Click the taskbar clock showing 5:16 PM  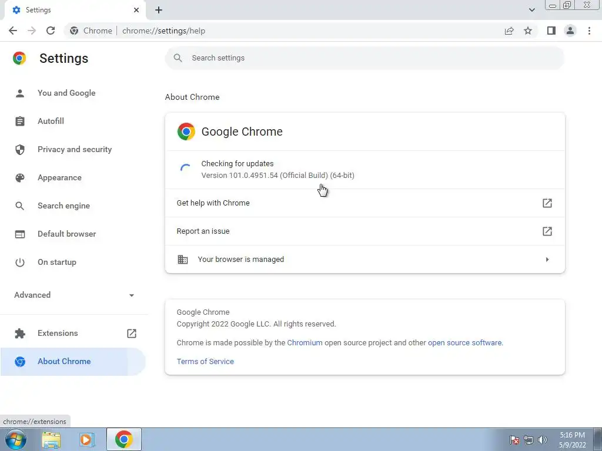(x=572, y=440)
